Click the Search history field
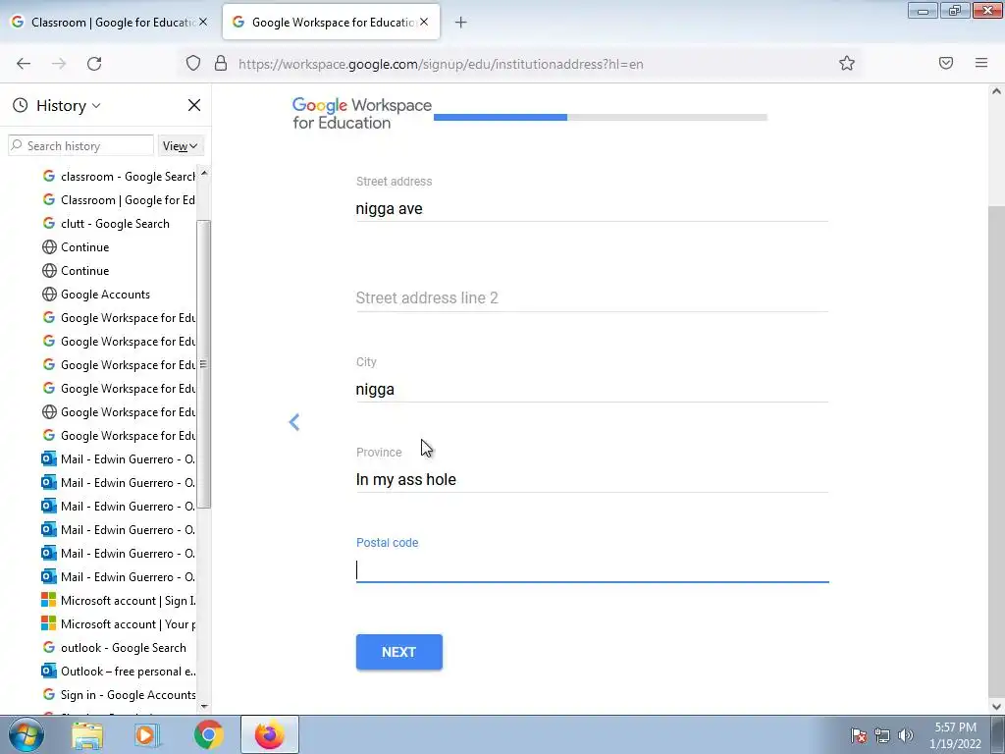This screenshot has height=754, width=1005. pyautogui.click(x=80, y=146)
